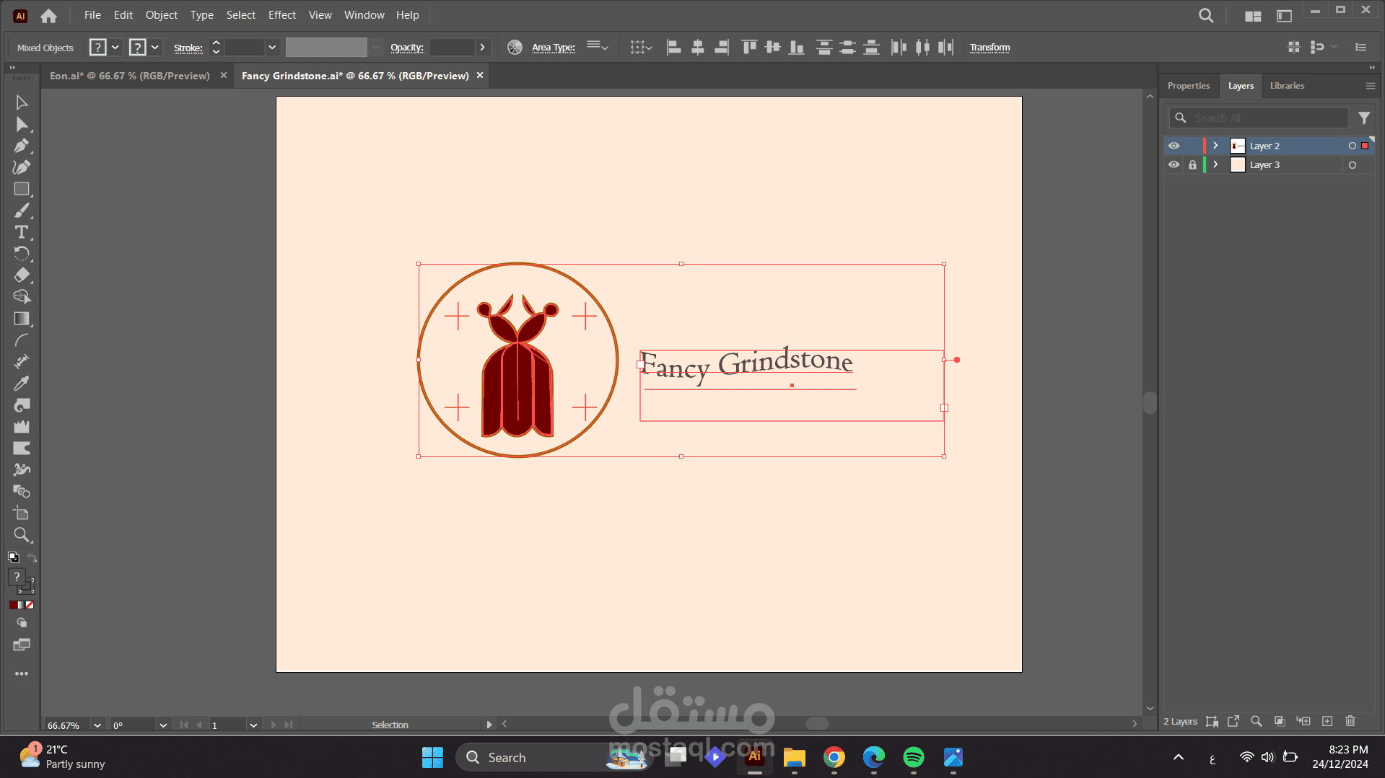
Task: Click the Opacity value field
Action: (452, 48)
